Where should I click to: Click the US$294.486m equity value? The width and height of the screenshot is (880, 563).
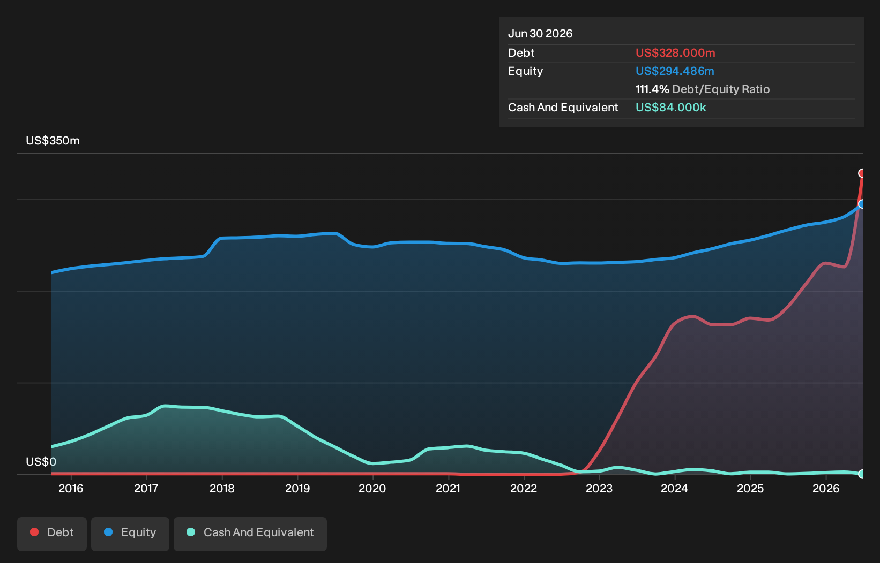tap(675, 71)
